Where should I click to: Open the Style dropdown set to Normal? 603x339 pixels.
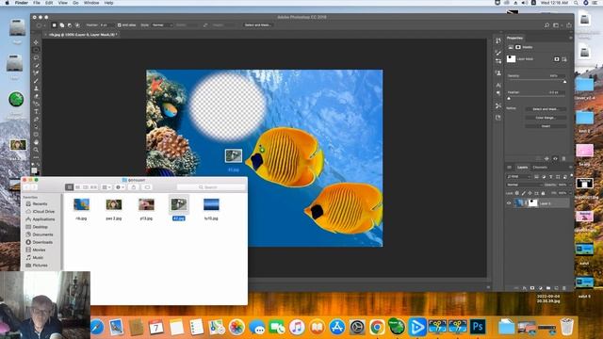pyautogui.click(x=162, y=25)
